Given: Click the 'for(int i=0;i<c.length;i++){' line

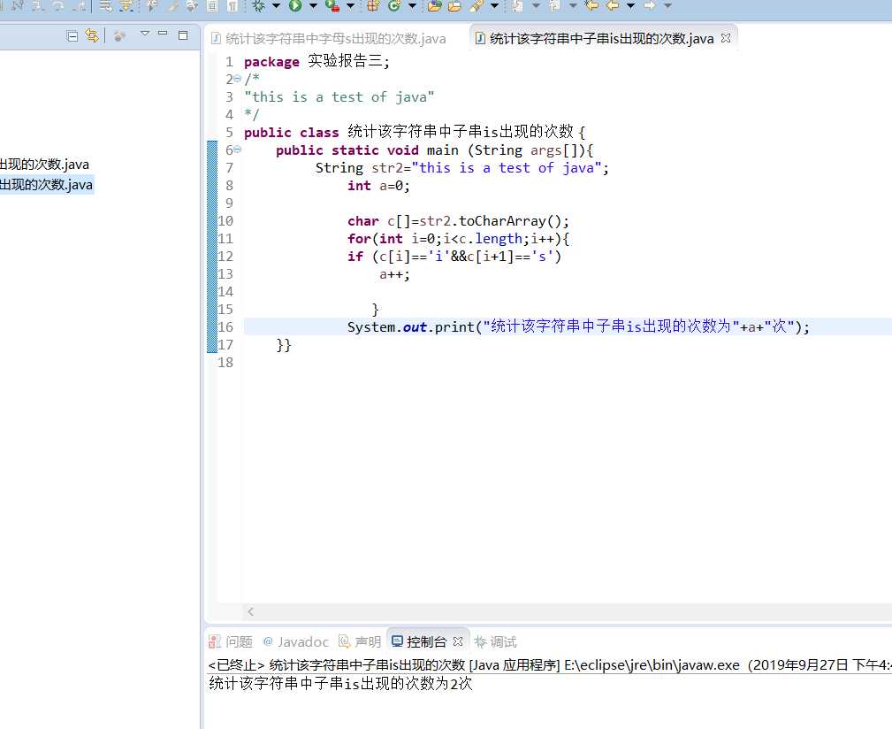Looking at the screenshot, I should coord(458,239).
